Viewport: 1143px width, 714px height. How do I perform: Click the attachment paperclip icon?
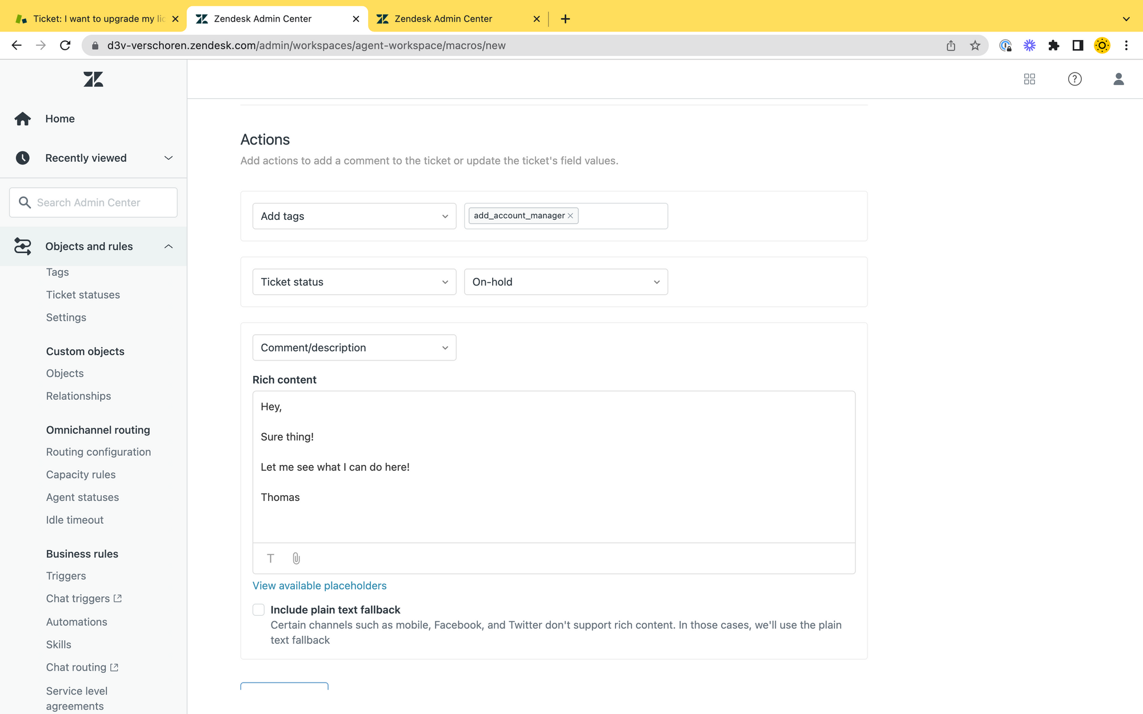tap(296, 558)
